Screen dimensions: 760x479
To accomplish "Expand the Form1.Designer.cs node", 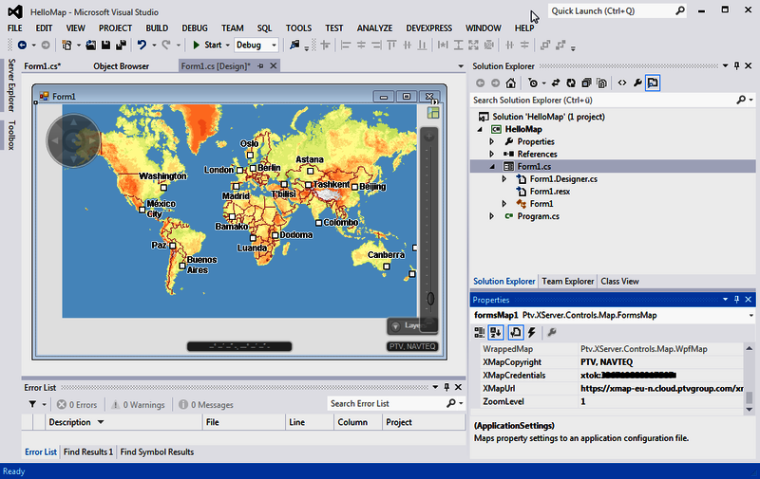I will tap(504, 179).
